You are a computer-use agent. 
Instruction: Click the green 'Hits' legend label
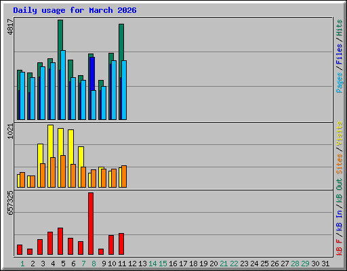tap(340, 28)
